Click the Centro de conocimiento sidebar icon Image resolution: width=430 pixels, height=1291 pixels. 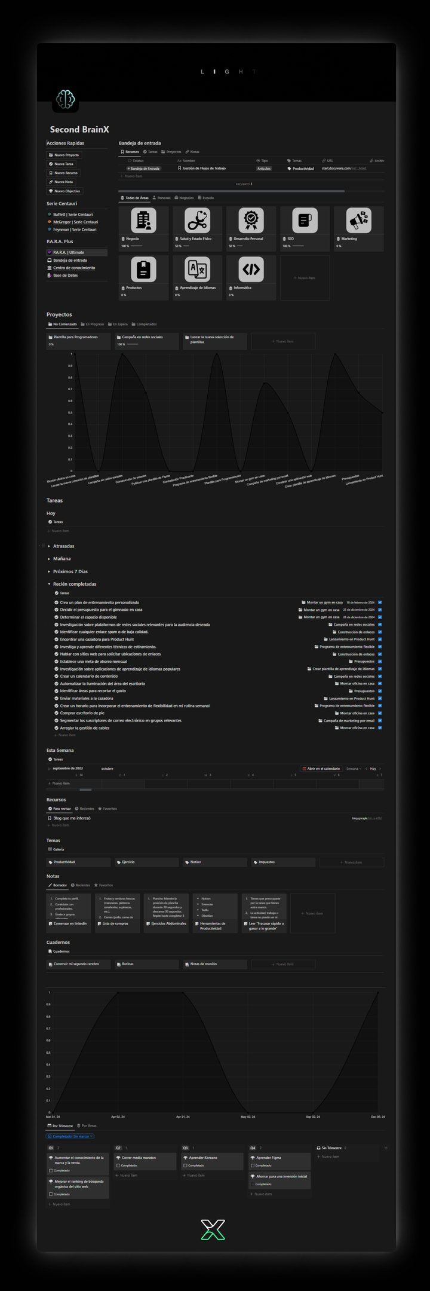click(49, 268)
